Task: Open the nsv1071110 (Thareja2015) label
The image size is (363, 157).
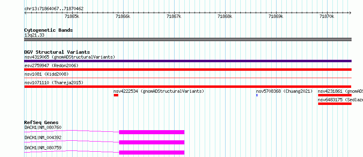Action: 54,83
